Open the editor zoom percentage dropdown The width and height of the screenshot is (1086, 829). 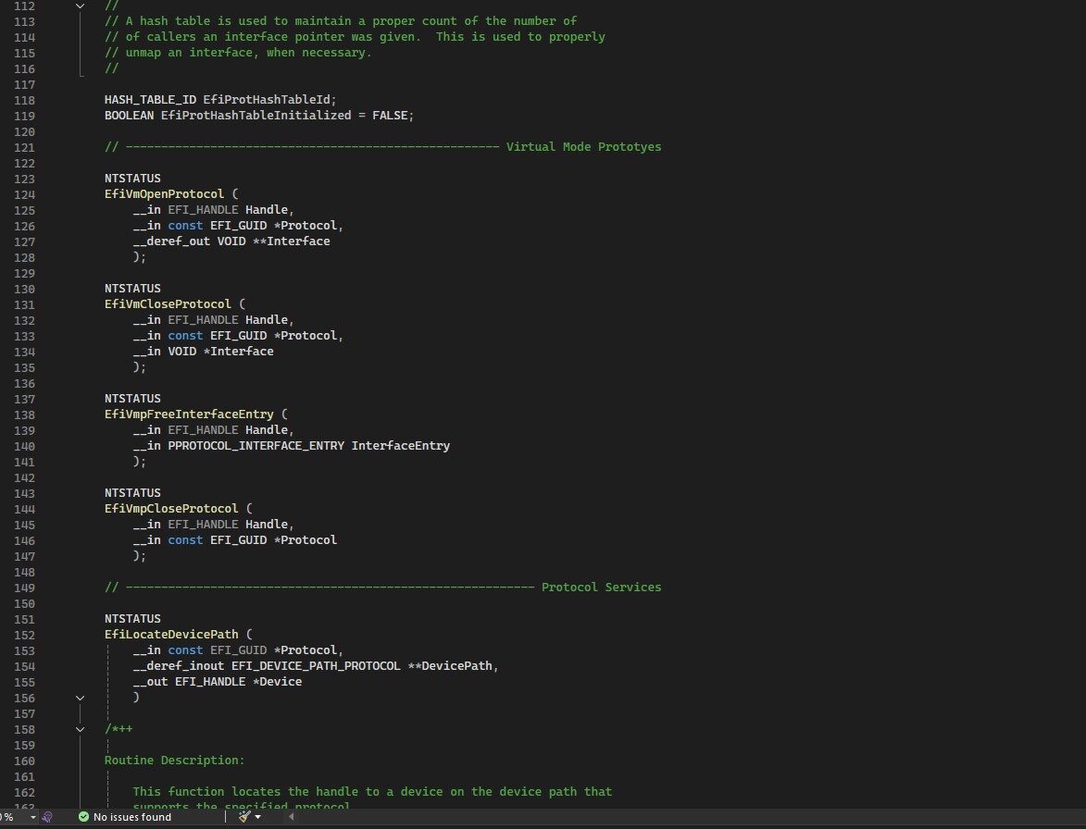tap(32, 817)
